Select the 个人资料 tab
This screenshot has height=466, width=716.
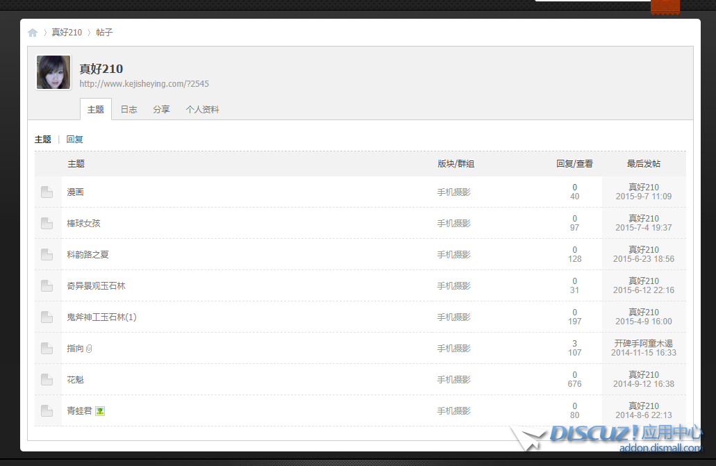(x=202, y=110)
